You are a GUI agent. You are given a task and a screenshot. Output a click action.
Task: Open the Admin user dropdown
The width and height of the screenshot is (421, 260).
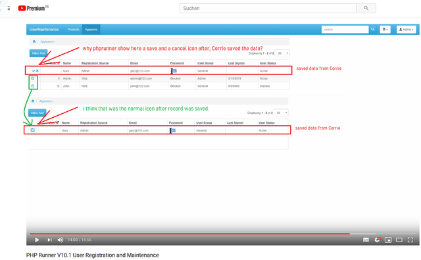tap(407, 30)
